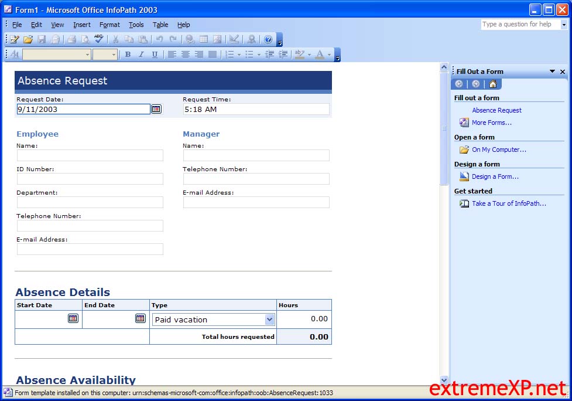
Task: Open the font color dropdown arrow
Action: pos(330,55)
